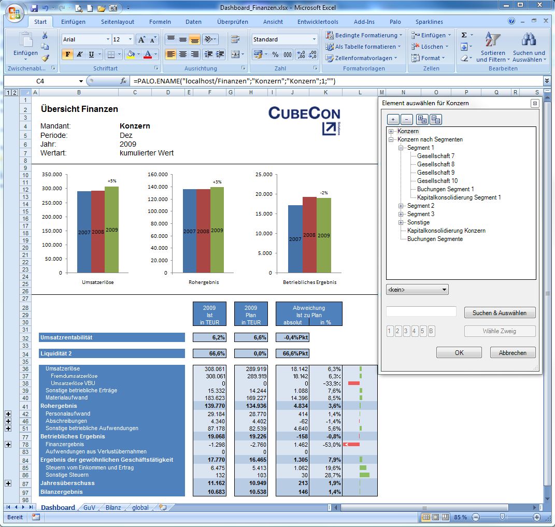This screenshot has height=527, width=555.
Task: Collapse the Segment 1 tree node
Action: pos(401,148)
